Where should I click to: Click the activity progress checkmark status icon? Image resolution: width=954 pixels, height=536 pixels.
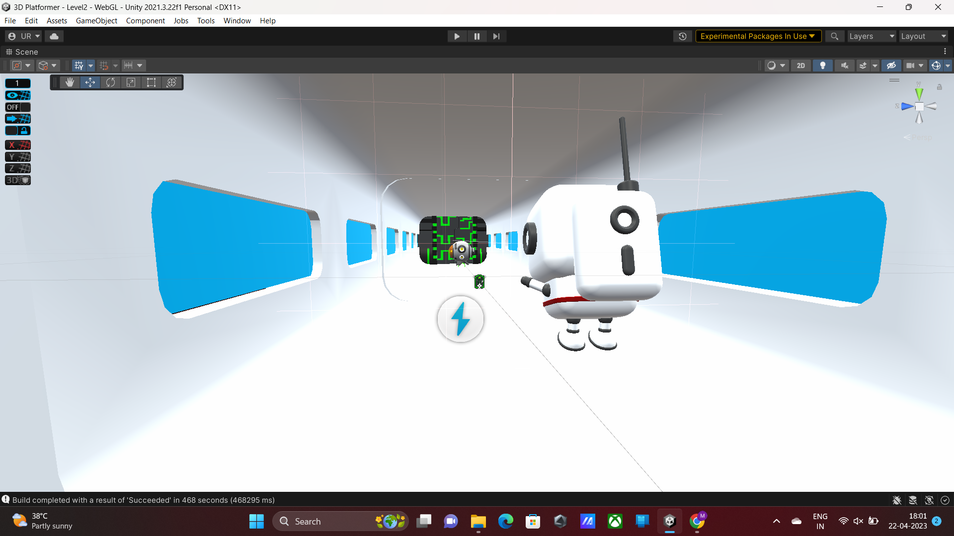[x=945, y=500]
